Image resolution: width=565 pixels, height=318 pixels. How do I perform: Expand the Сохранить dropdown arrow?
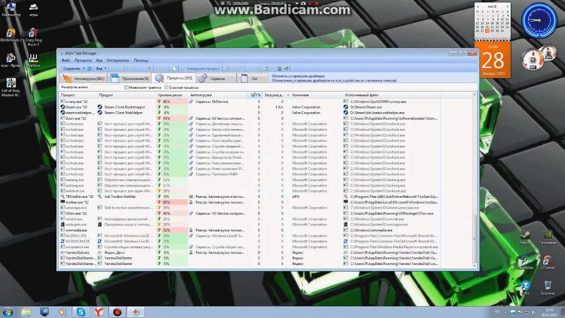84,68
